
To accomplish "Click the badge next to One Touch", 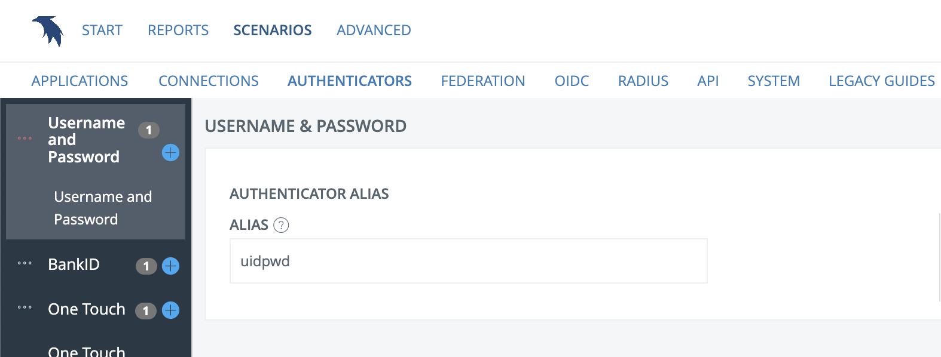I will 145,310.
